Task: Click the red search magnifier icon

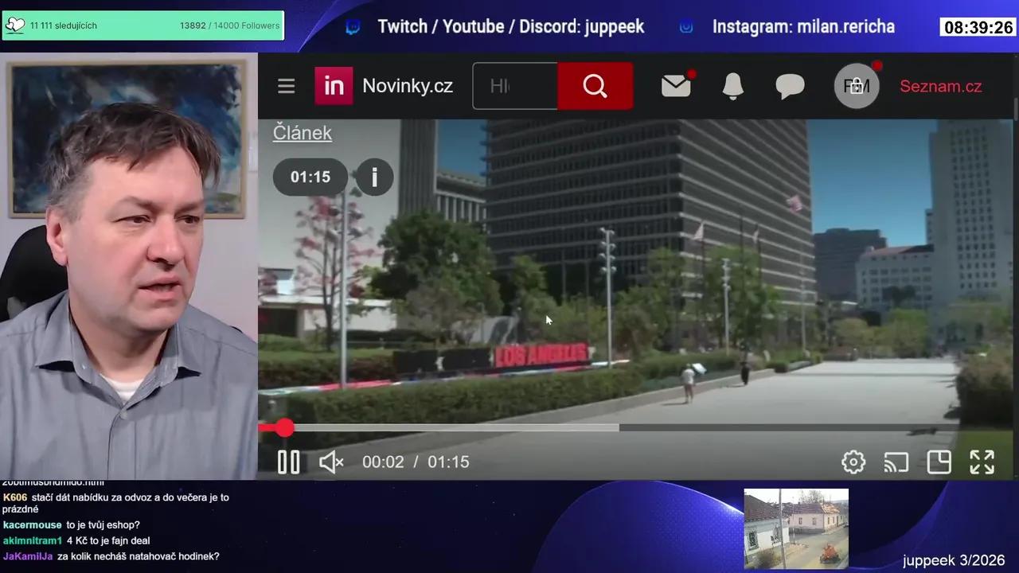Action: 595,86
